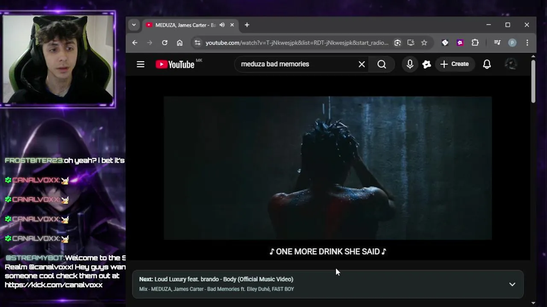Open Google Lens search icon in address bar
Image resolution: width=547 pixels, height=307 pixels.
(x=397, y=43)
